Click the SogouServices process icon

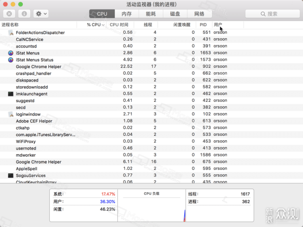[11, 175]
